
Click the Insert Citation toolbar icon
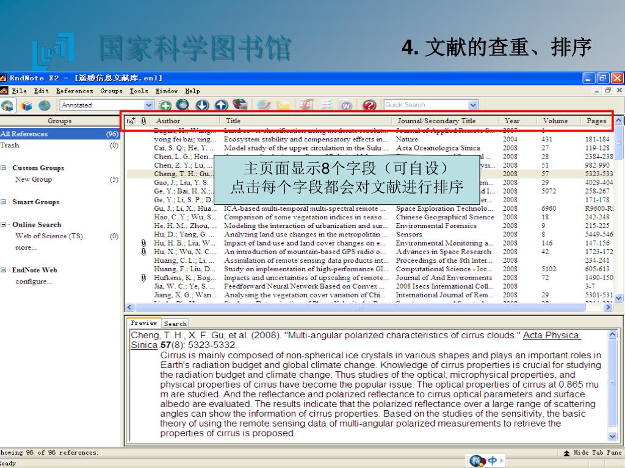tap(306, 105)
